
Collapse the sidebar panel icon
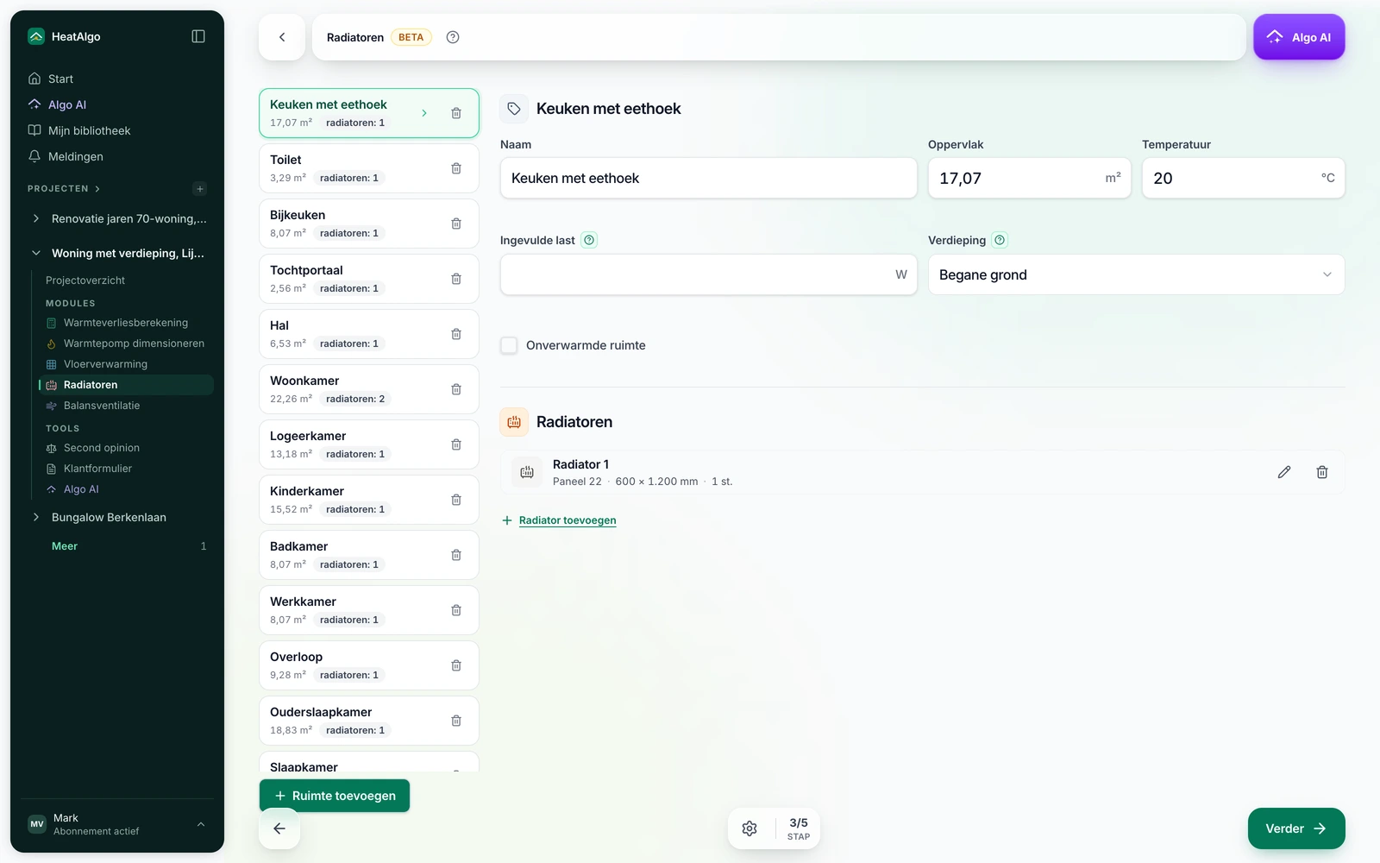click(x=198, y=36)
